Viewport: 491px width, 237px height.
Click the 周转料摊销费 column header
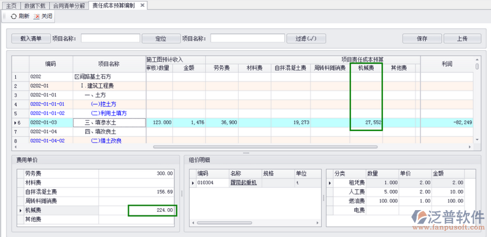pos(330,68)
